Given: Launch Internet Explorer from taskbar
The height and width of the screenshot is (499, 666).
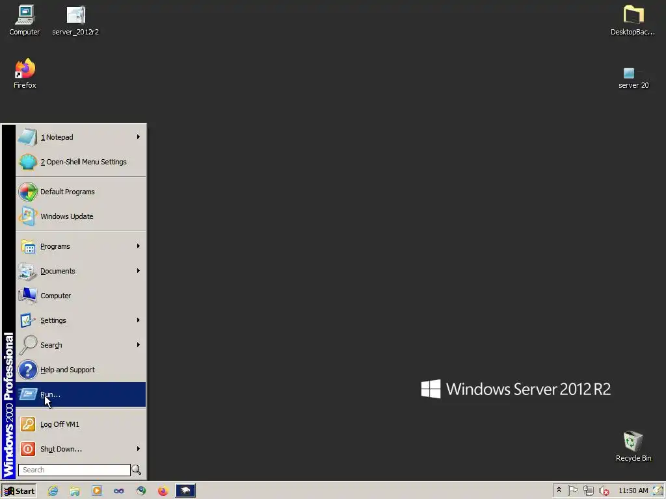Looking at the screenshot, I should [x=53, y=491].
